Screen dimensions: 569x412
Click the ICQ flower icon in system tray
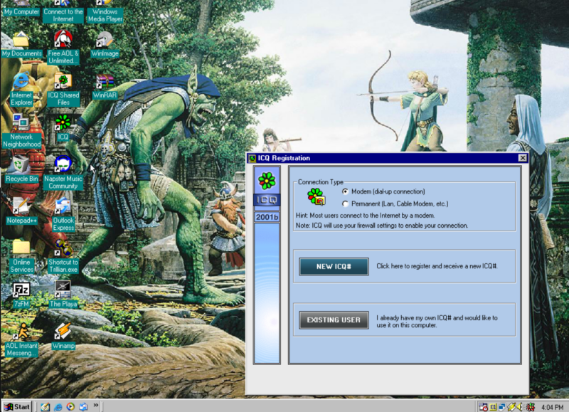531,406
